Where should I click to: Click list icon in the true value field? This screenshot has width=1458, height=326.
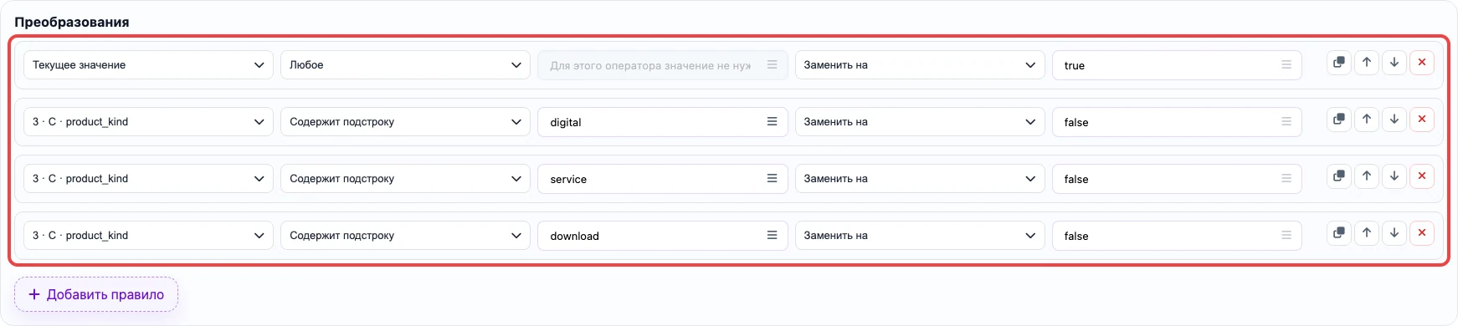(x=1286, y=64)
